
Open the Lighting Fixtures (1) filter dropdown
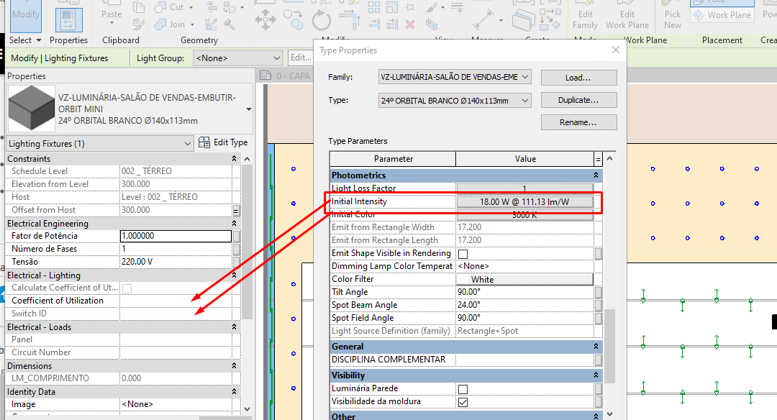point(99,144)
